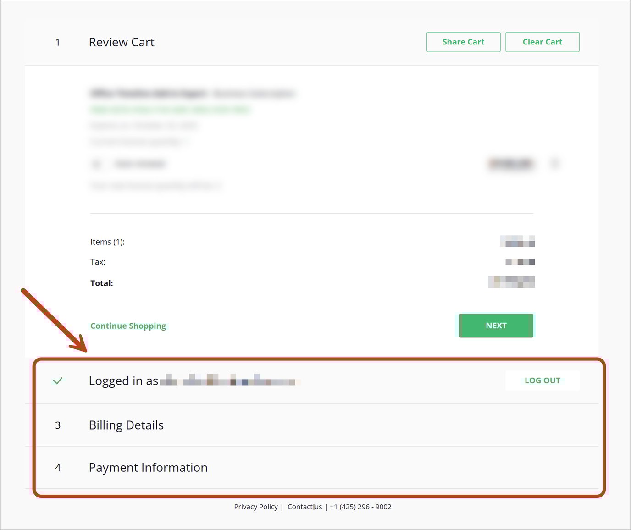Viewport: 631px width, 530px height.
Task: Click the delete icon next to the item total
Action: click(x=555, y=163)
